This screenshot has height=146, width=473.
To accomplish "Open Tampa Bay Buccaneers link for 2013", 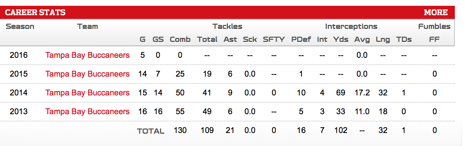I will pos(87,112).
